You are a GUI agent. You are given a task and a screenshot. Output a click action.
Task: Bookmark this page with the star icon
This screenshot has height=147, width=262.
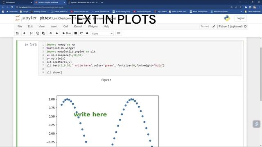click(240, 7)
